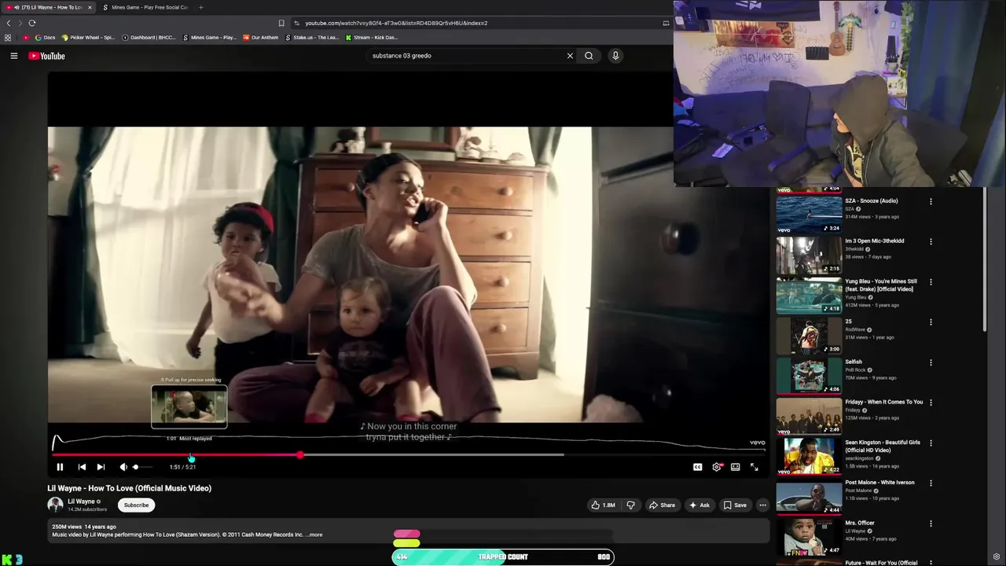Open Docs bookmark

pyautogui.click(x=45, y=38)
